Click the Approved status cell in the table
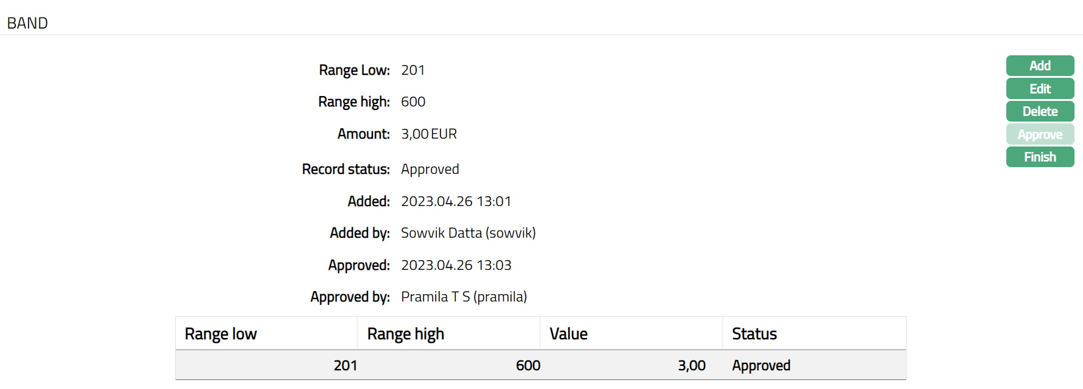 tap(761, 365)
